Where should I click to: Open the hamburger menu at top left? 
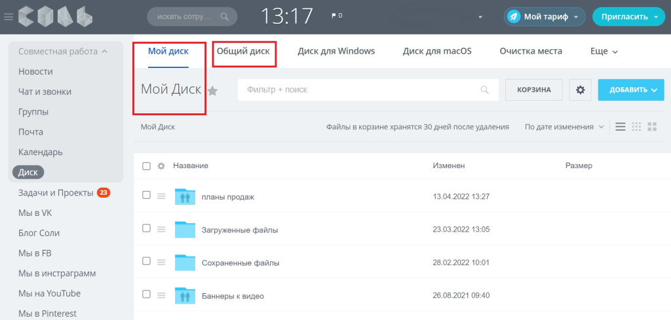[x=9, y=16]
